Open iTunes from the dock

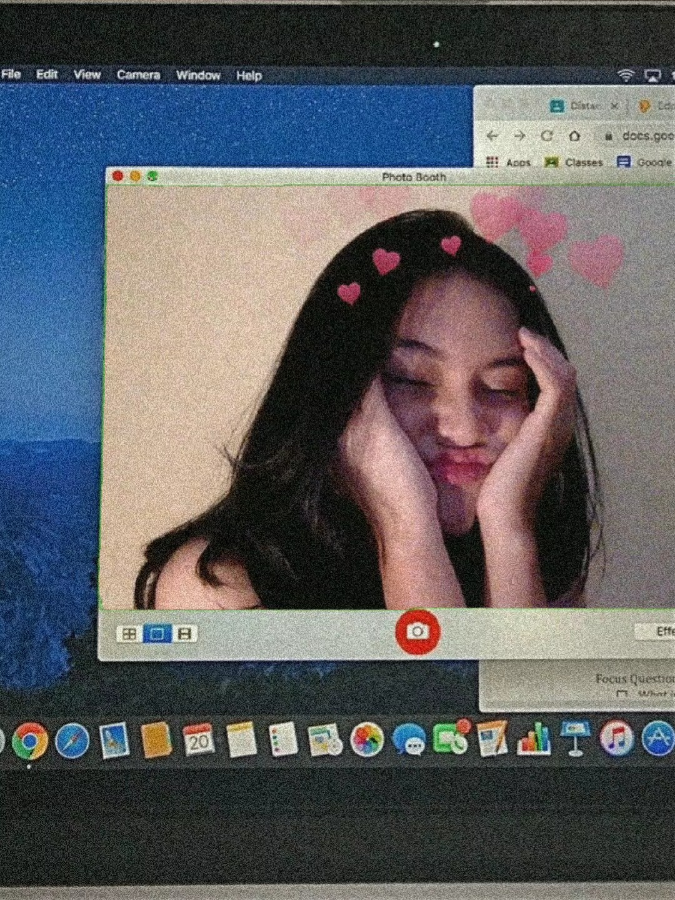click(x=616, y=738)
